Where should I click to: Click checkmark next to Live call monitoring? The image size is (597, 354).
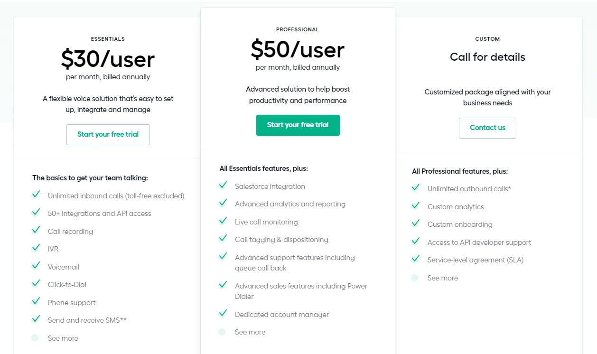point(223,221)
